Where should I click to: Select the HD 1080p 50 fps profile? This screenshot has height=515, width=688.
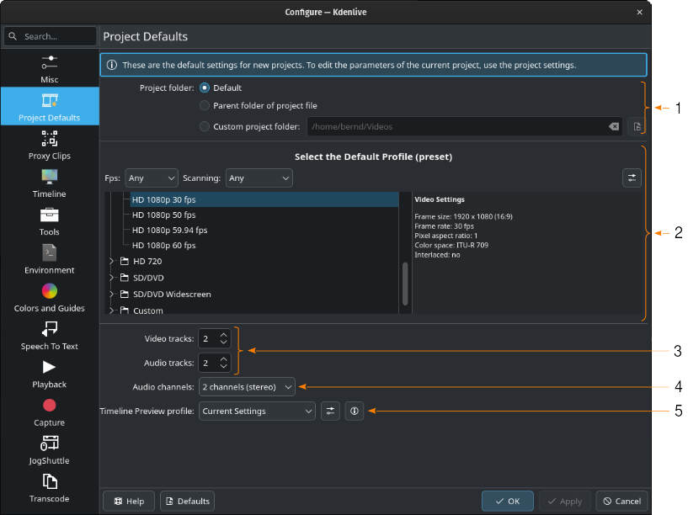tap(264, 215)
